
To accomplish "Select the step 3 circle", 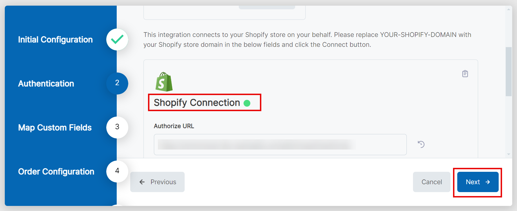I will click(x=117, y=128).
